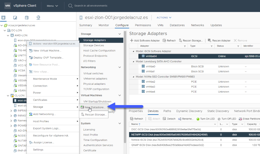Viewport: 260px width, 154px height.
Task: Open Virtual switches under Networking
Action: click(x=93, y=73)
